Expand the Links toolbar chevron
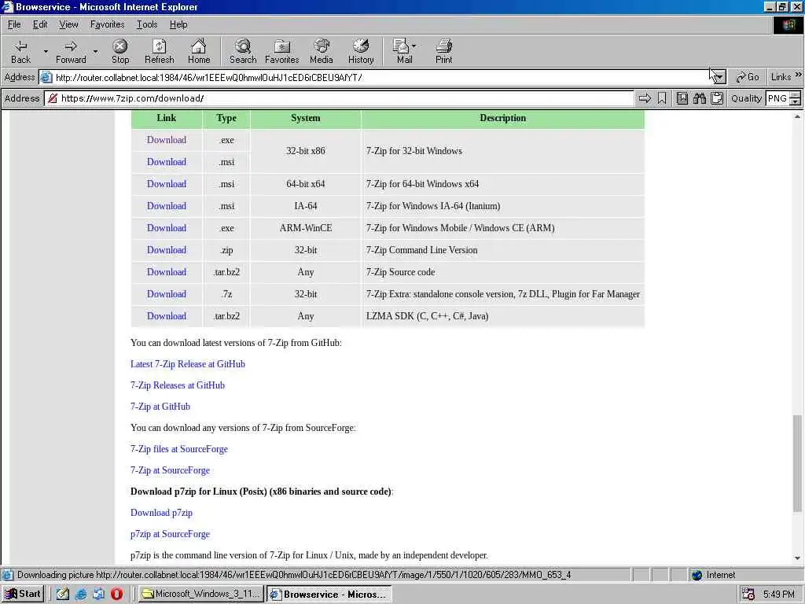This screenshot has height=604, width=805. point(799,75)
